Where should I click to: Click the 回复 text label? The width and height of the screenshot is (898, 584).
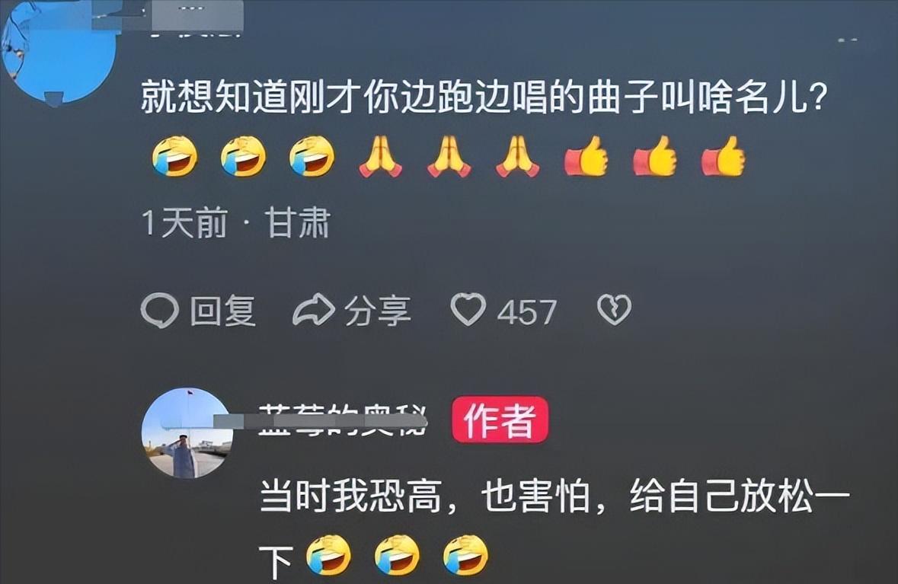(x=222, y=311)
